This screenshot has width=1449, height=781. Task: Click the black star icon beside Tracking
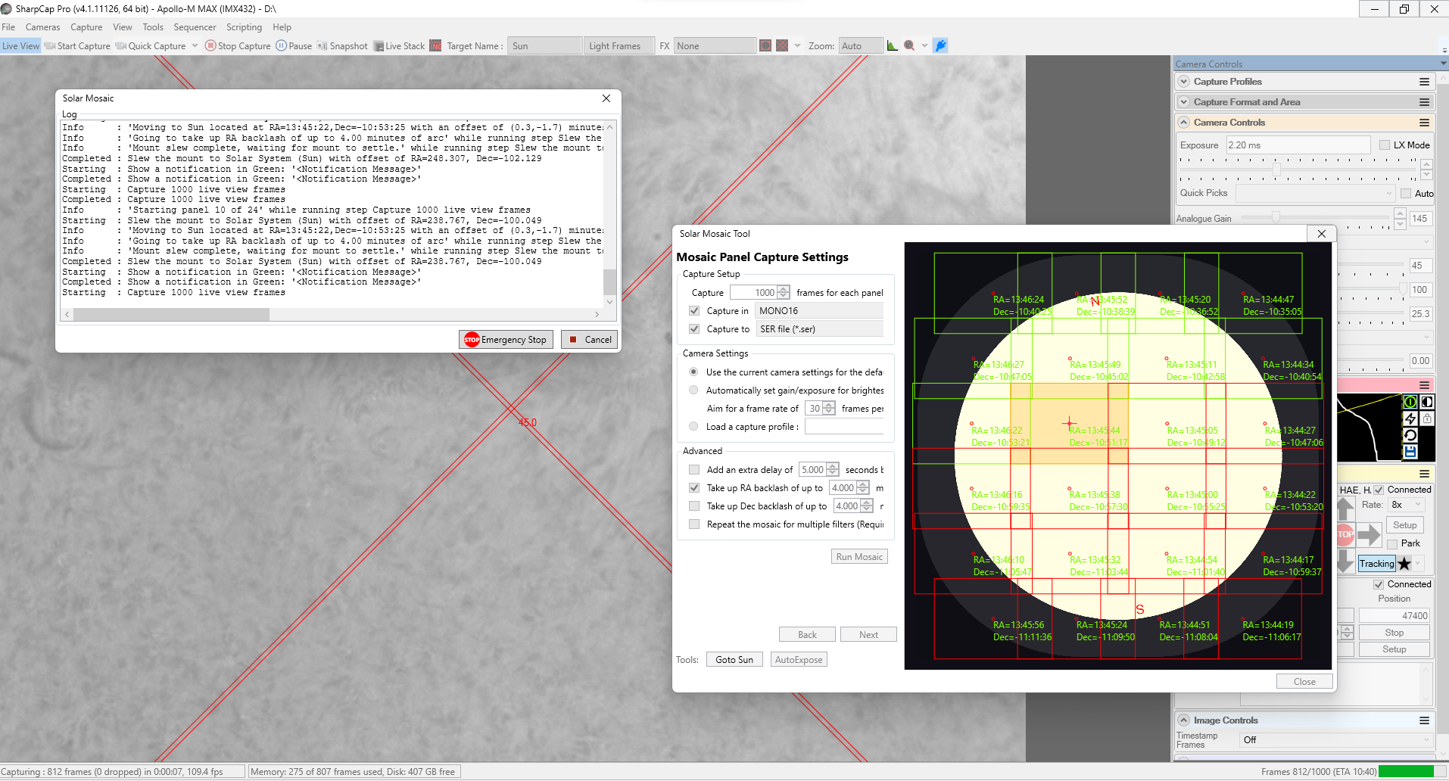[x=1404, y=563]
